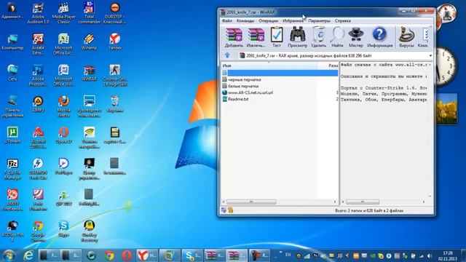Go up one folder level in WinRAR
This screenshot has height=262, width=466.
[x=227, y=55]
